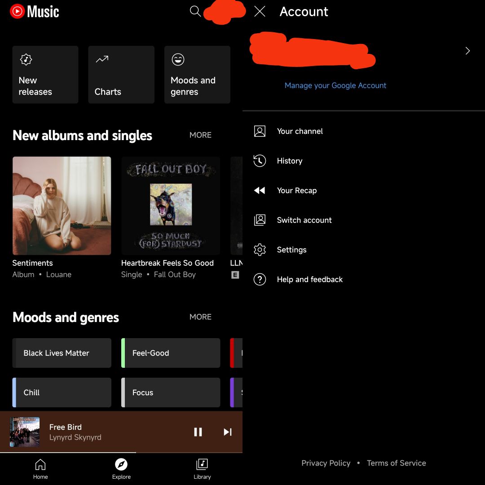Click the New releases badge icon
The width and height of the screenshot is (485, 485).
pos(26,59)
